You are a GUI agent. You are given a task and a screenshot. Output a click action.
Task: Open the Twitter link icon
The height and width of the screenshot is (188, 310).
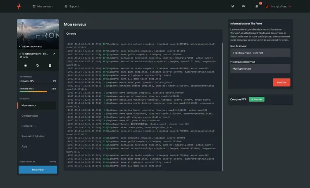233,6
